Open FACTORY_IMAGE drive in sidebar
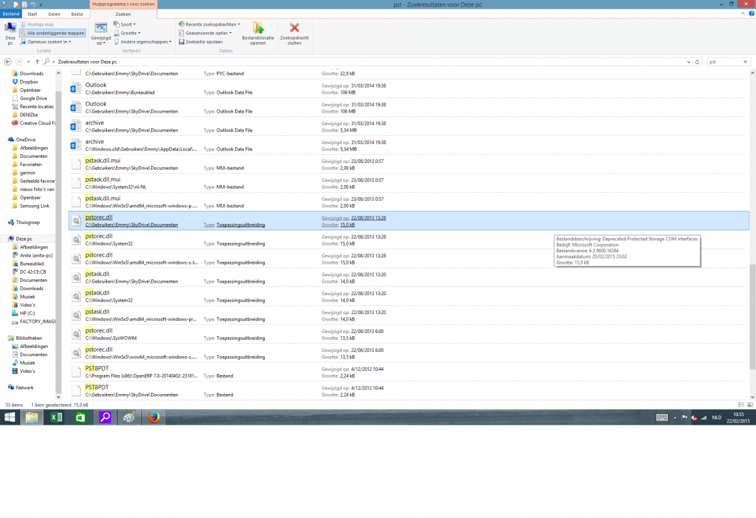The width and height of the screenshot is (756, 518). coord(38,321)
